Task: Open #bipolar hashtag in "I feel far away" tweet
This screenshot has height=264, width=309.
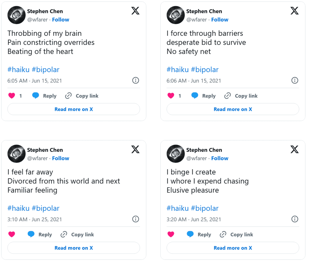Action: coord(46,208)
